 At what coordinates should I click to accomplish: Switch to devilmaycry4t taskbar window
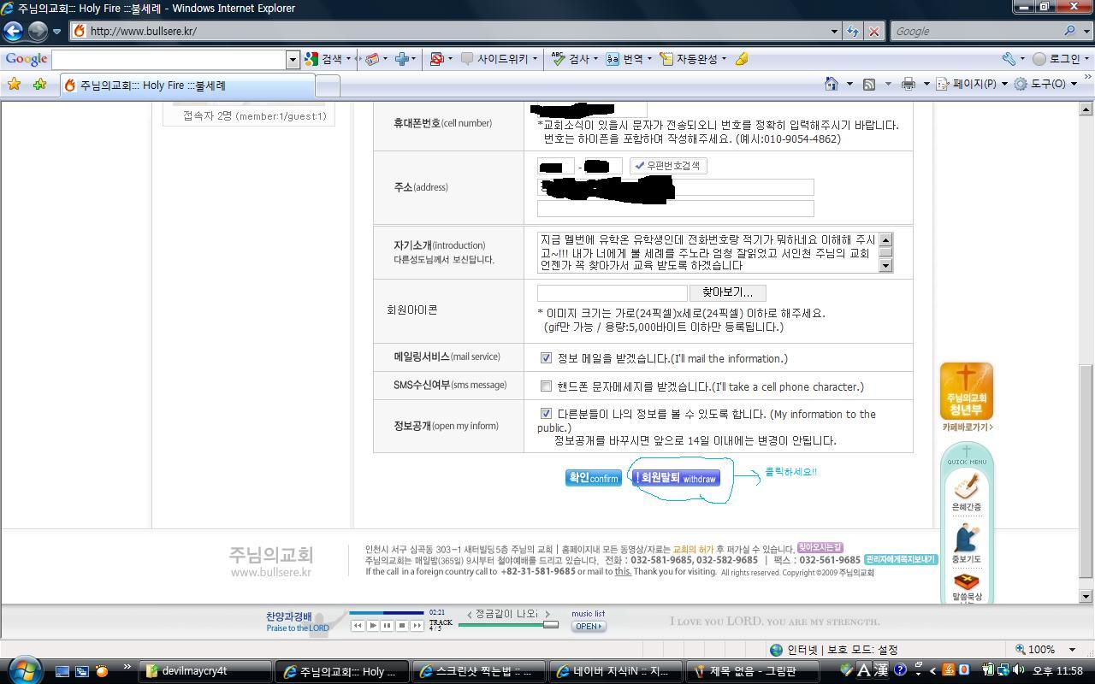click(205, 671)
